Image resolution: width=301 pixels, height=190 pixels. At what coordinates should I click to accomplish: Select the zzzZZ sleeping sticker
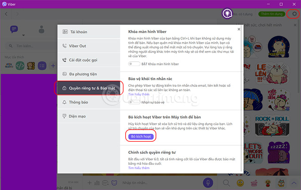point(278,152)
